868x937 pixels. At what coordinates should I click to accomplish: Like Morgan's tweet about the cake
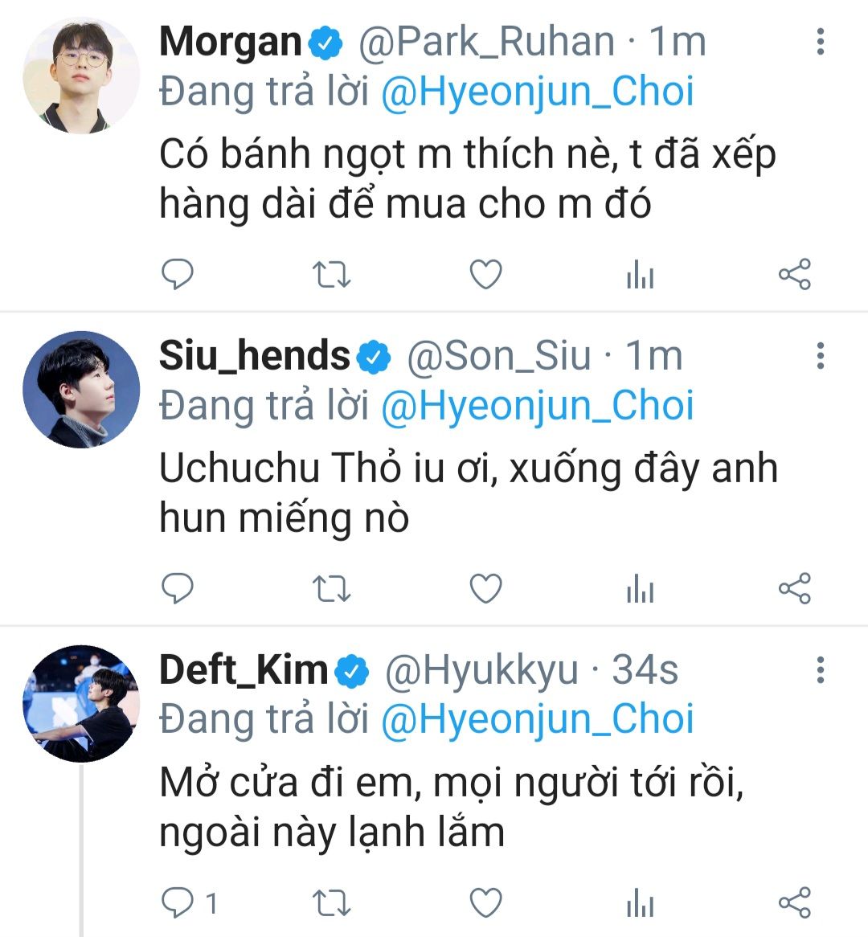pos(485,275)
